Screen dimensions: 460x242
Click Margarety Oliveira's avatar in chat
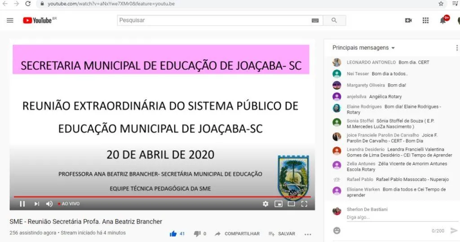click(337, 85)
